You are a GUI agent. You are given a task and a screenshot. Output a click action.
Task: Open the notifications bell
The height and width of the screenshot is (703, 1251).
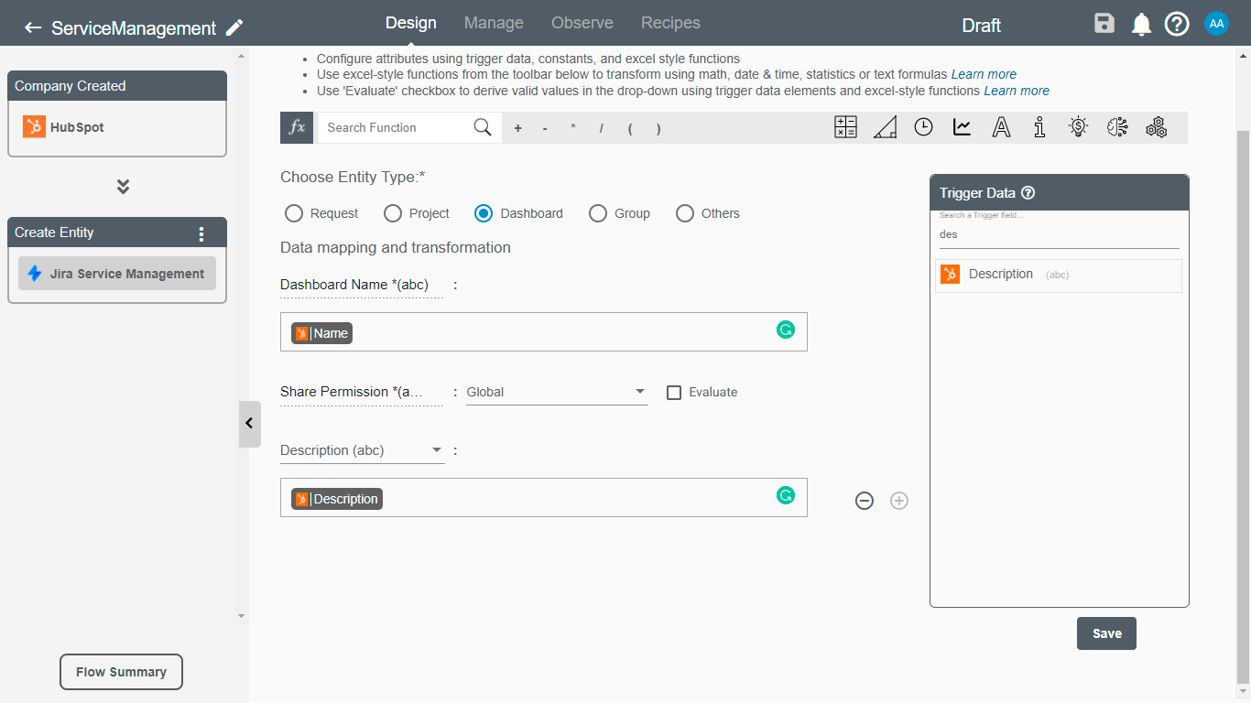pos(1141,25)
